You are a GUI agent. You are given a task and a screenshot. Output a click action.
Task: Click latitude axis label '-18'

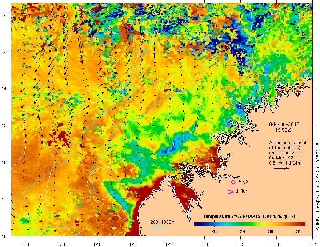pos(4,236)
